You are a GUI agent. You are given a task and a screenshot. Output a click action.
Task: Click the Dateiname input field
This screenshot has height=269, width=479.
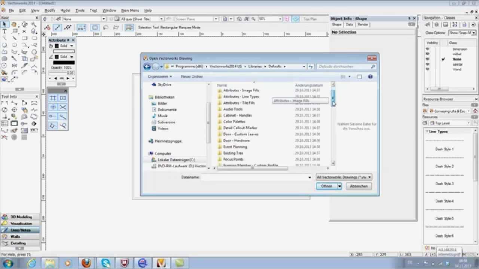(256, 177)
